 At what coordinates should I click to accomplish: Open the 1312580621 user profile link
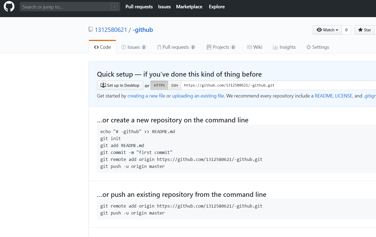pyautogui.click(x=111, y=30)
